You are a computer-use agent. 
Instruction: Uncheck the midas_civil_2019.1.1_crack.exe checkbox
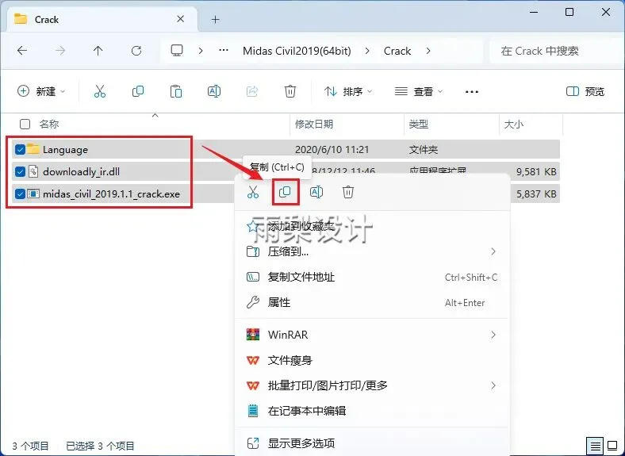[x=20, y=194]
